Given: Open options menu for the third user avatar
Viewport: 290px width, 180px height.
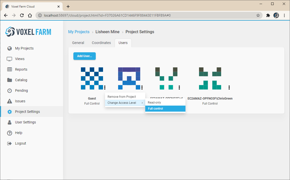Looking at the screenshot, I should 179,87.
